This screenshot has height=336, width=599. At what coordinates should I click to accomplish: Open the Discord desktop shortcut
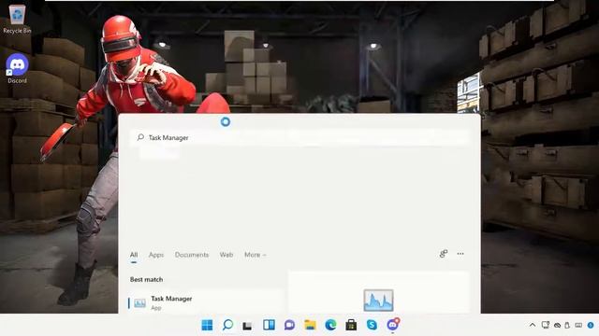coord(17,68)
